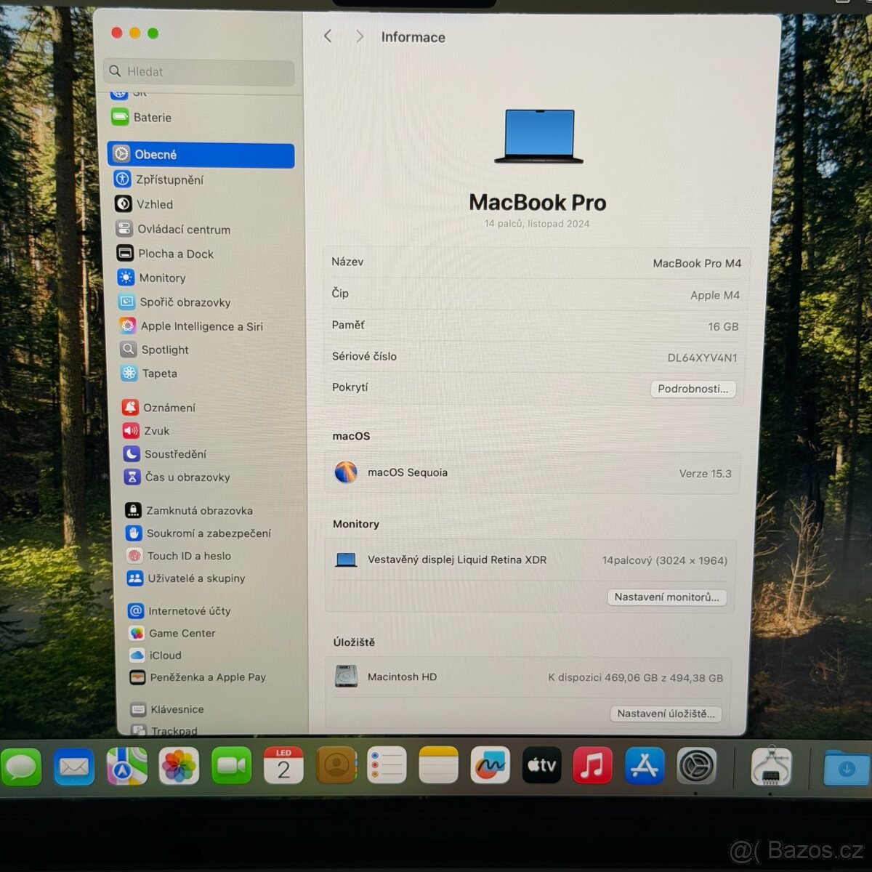872x872 pixels.
Task: Open Zpřístupnění accessibility icon
Action: 123,179
